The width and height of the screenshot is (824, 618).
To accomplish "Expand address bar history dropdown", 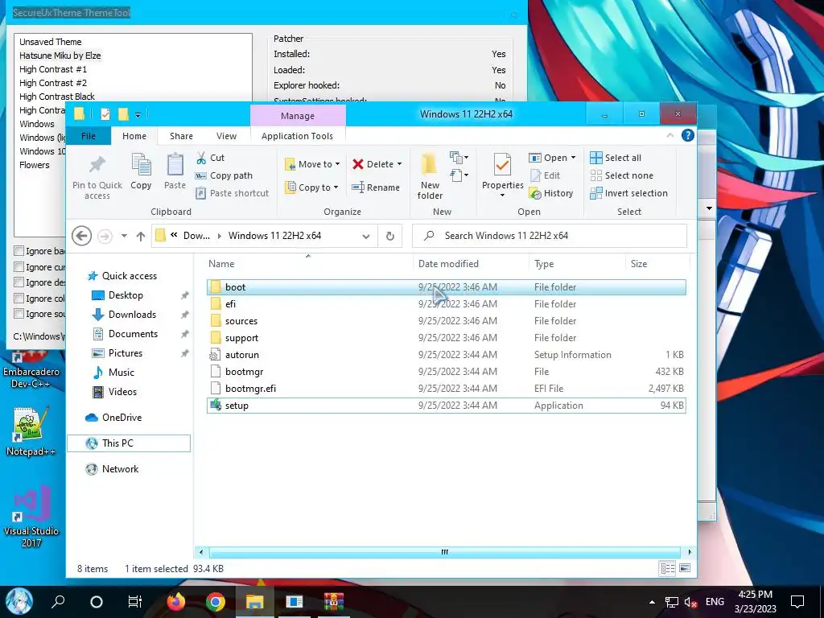I will pos(366,237).
